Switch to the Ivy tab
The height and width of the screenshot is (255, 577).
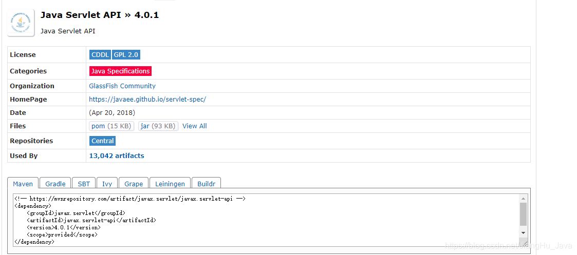(107, 184)
